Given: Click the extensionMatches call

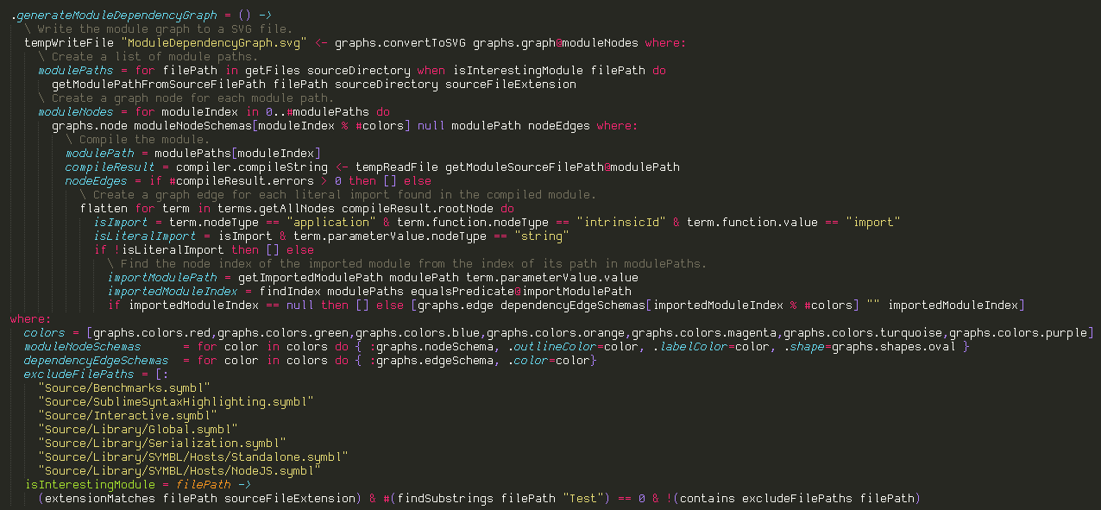Looking at the screenshot, I should [x=100, y=498].
